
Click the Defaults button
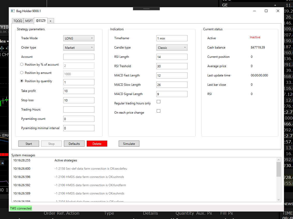coord(74,144)
